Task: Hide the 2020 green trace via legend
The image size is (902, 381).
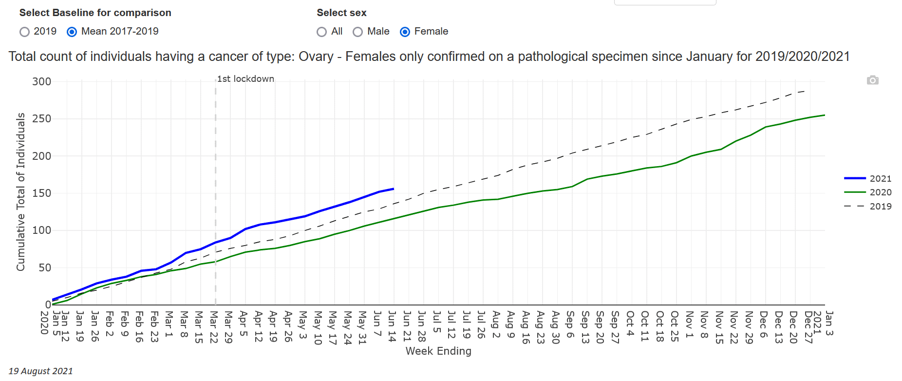Action: [x=867, y=192]
